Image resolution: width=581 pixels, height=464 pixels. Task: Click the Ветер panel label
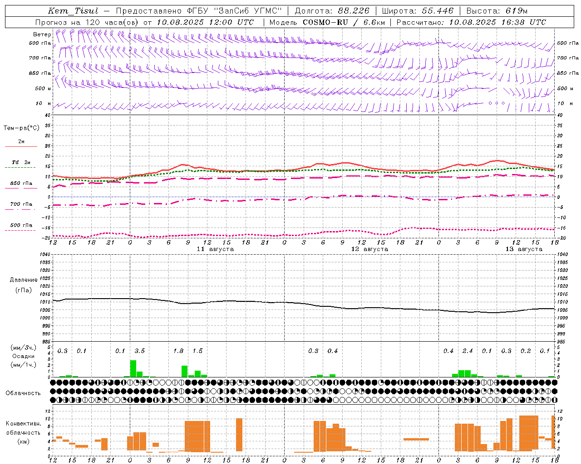pyautogui.click(x=42, y=34)
